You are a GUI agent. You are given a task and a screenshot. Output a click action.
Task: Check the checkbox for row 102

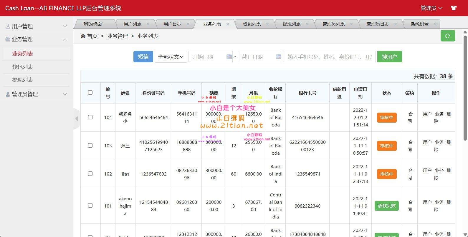point(90,173)
